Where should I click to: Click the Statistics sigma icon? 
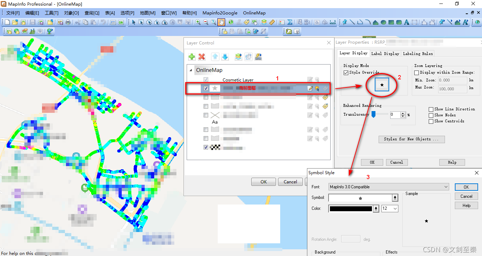click(290, 22)
